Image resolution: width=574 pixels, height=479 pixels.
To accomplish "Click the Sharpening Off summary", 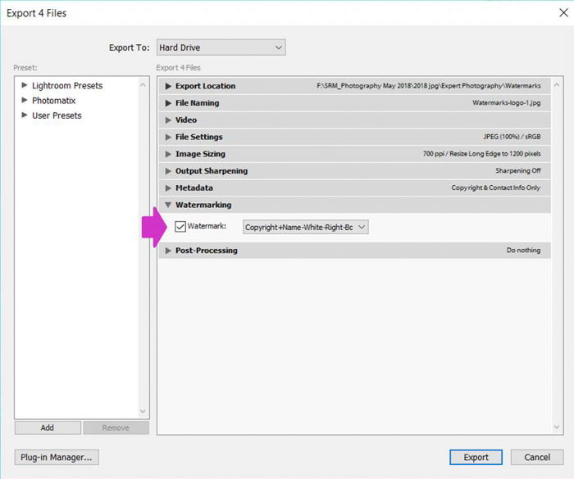I will click(x=518, y=171).
